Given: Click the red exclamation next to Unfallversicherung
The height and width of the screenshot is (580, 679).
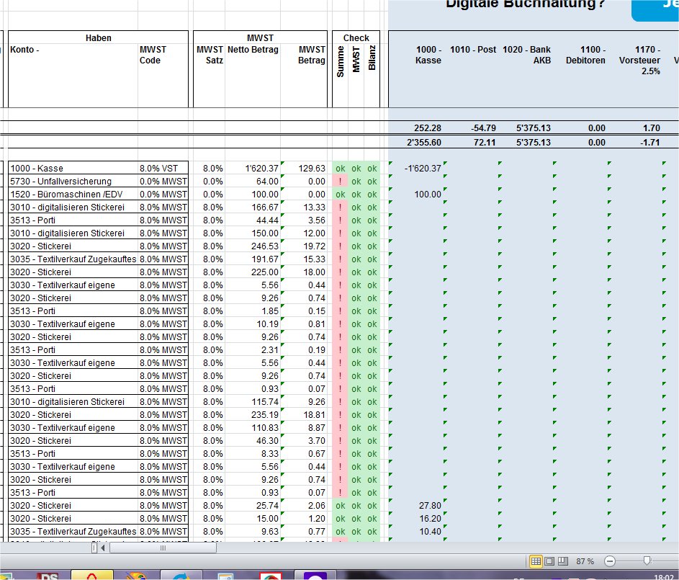Looking at the screenshot, I should click(x=339, y=182).
